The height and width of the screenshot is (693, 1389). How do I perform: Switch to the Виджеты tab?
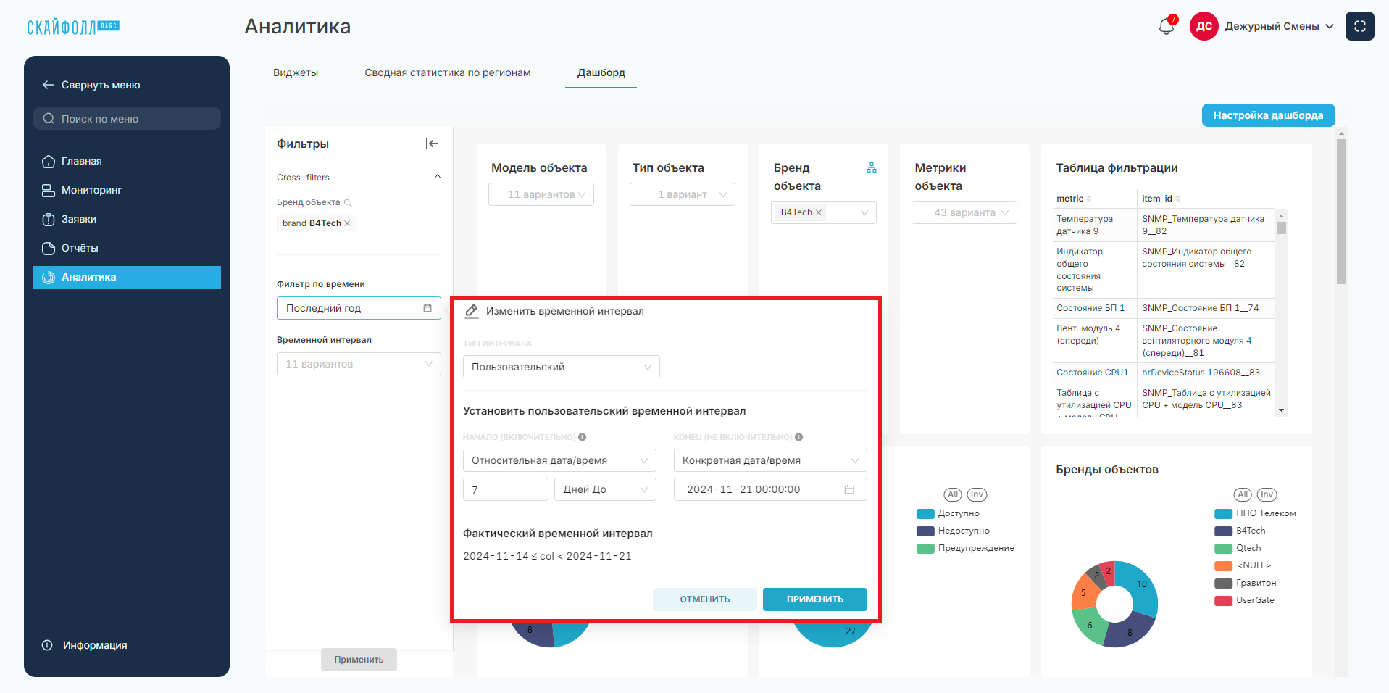pyautogui.click(x=296, y=72)
